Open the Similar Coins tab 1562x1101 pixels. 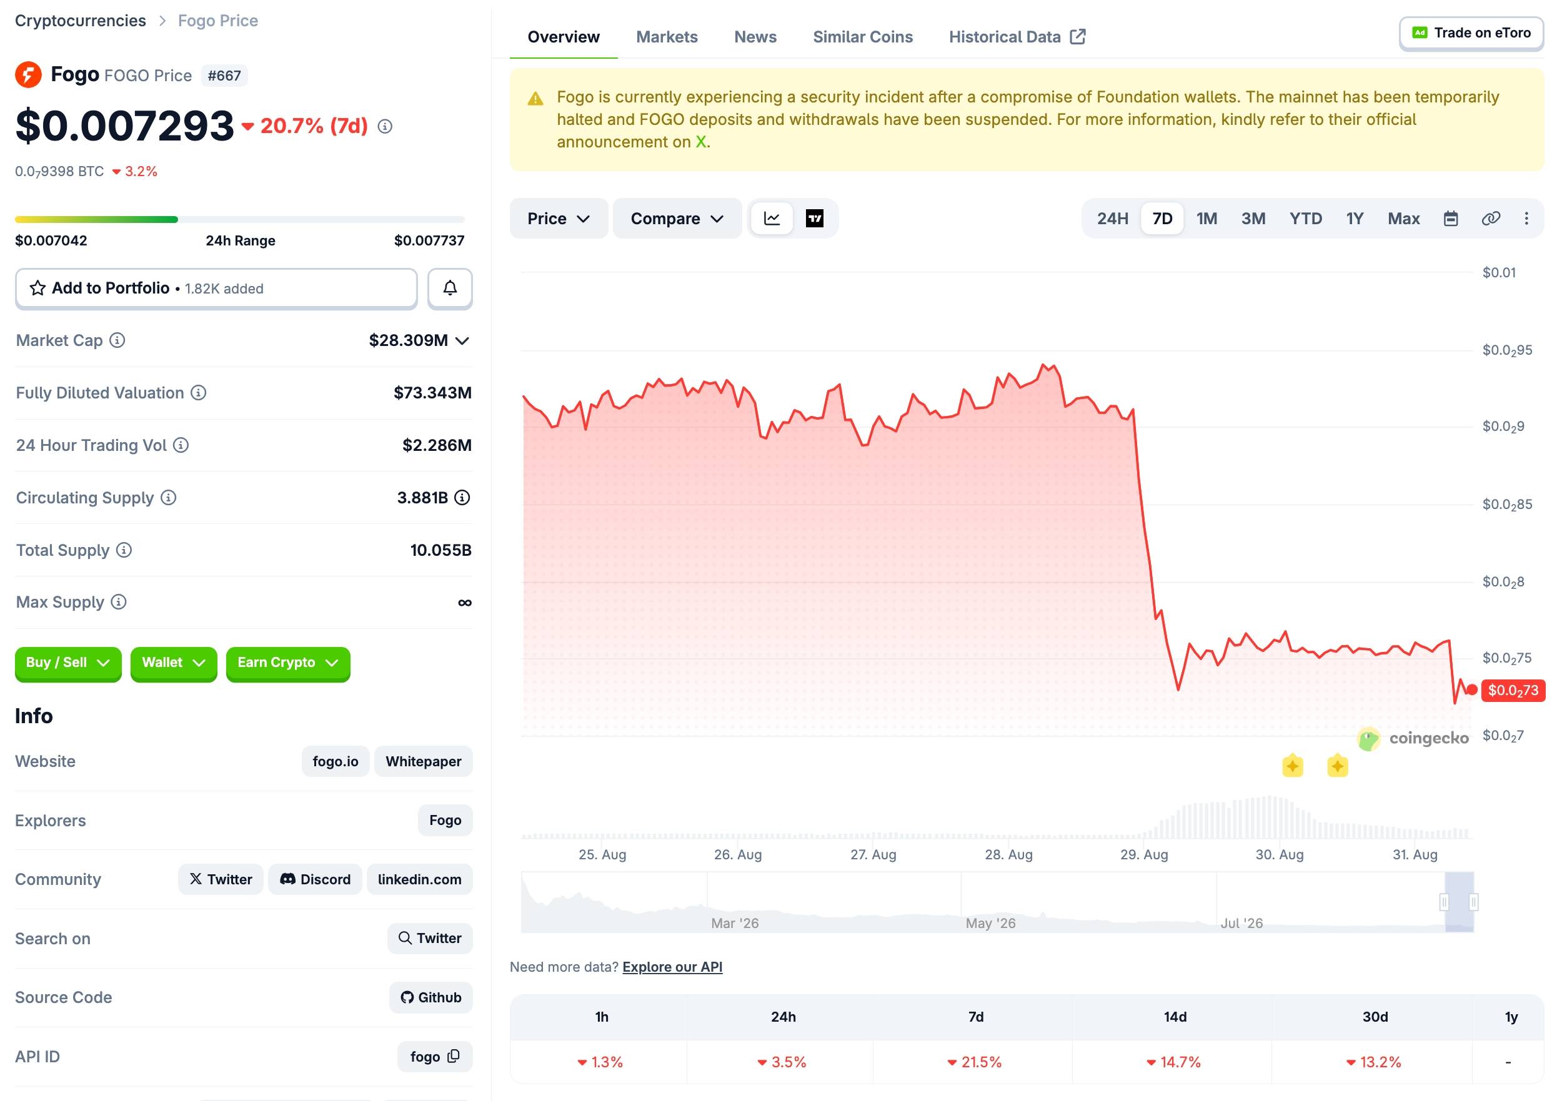click(x=863, y=37)
